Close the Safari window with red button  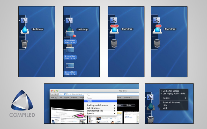point(51,91)
